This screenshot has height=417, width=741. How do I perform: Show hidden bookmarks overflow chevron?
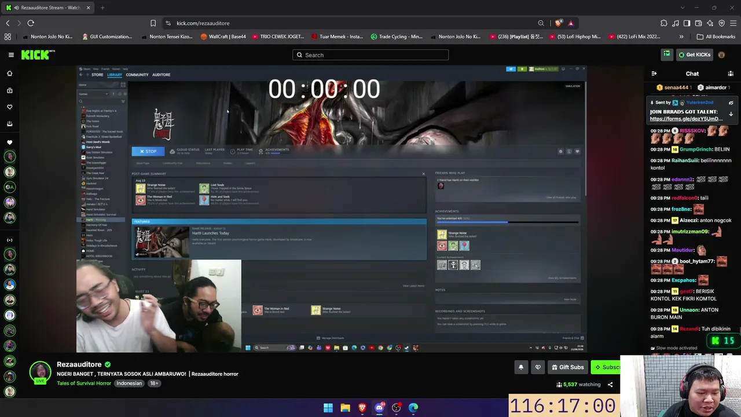click(x=681, y=36)
